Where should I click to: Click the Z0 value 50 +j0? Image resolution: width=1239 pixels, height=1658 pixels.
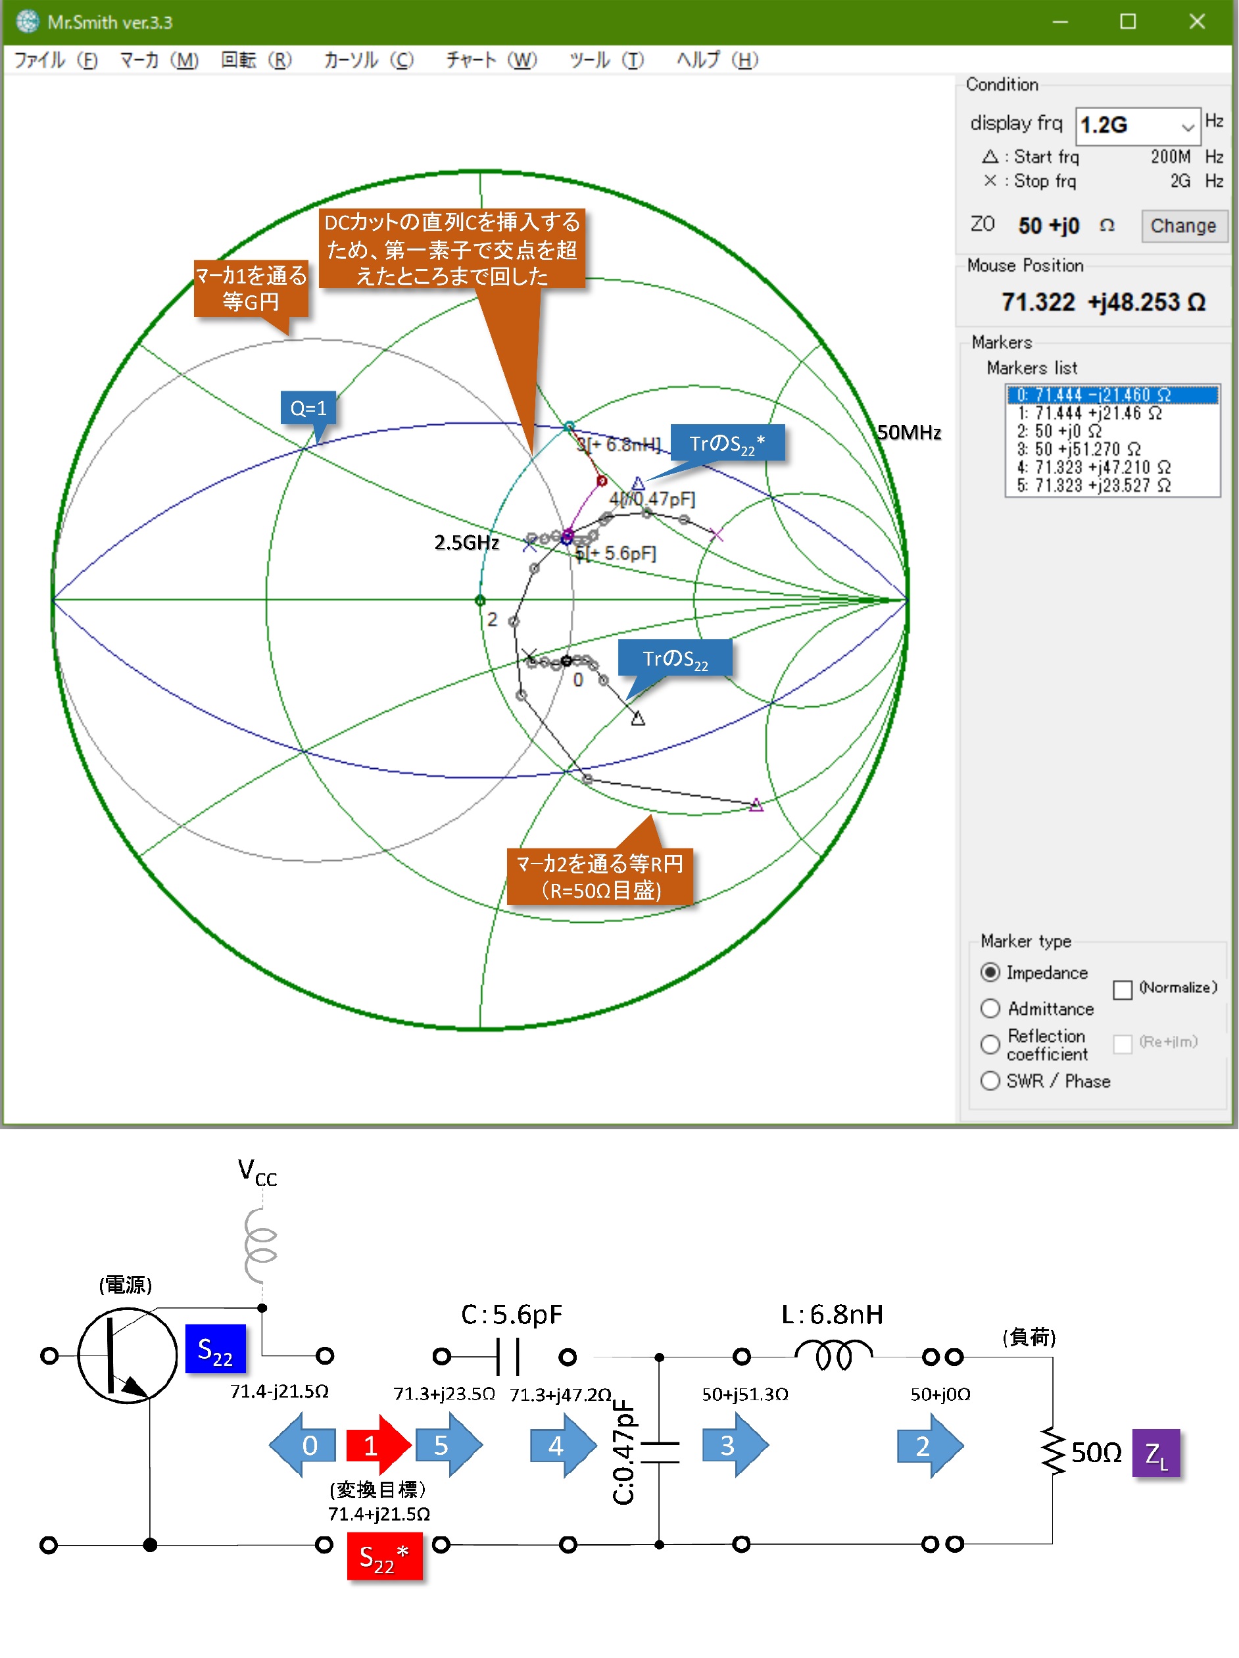click(x=1048, y=226)
